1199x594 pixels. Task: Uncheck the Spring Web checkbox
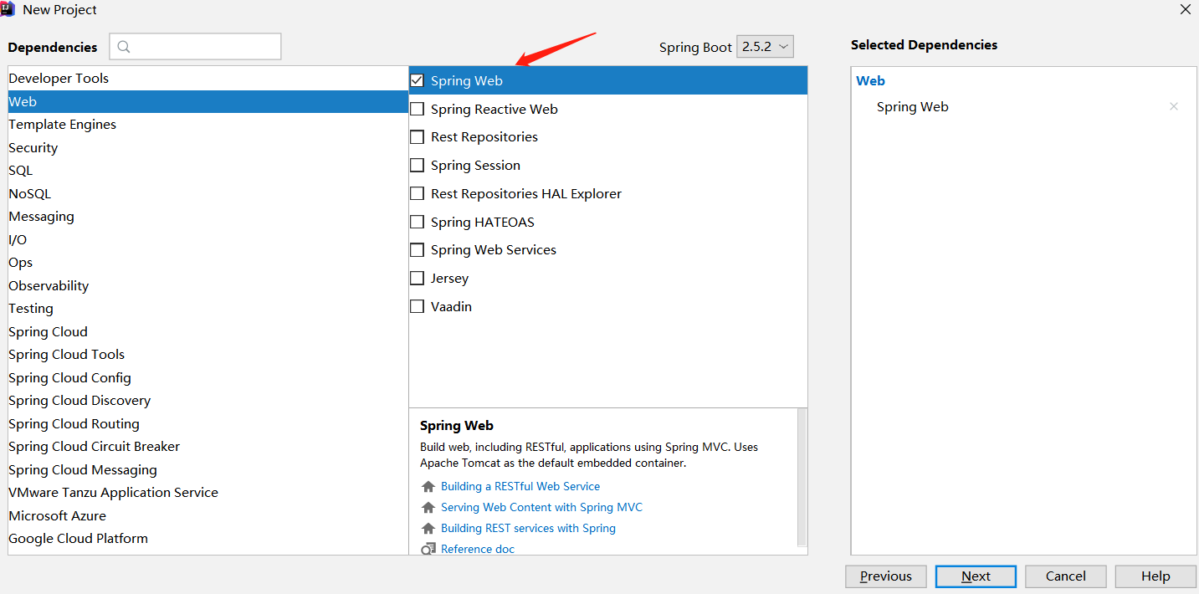click(417, 80)
